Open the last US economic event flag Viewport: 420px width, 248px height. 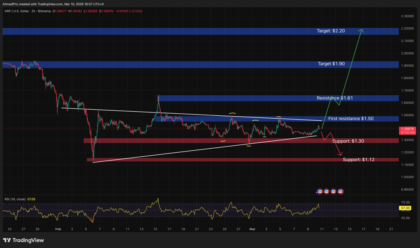(340, 191)
